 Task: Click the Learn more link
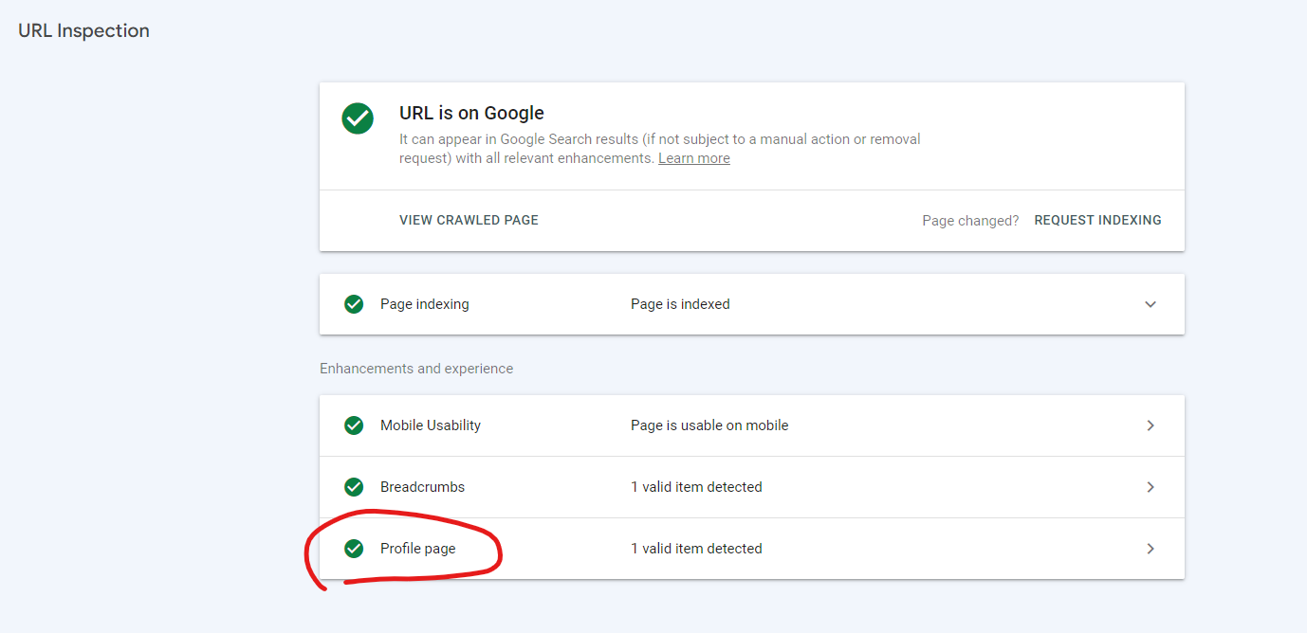(x=693, y=158)
